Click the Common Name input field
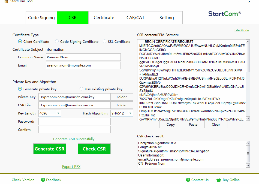This screenshot has height=184, width=259. (x=83, y=57)
